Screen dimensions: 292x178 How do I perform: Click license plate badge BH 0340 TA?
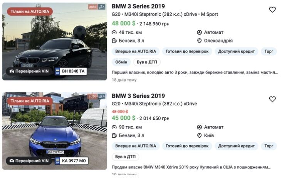71,71
